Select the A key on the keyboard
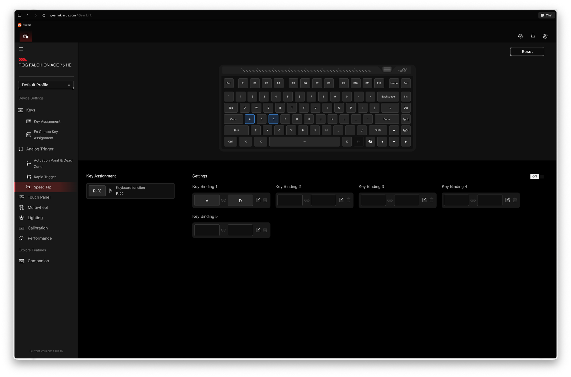This screenshot has height=377, width=571. click(250, 119)
